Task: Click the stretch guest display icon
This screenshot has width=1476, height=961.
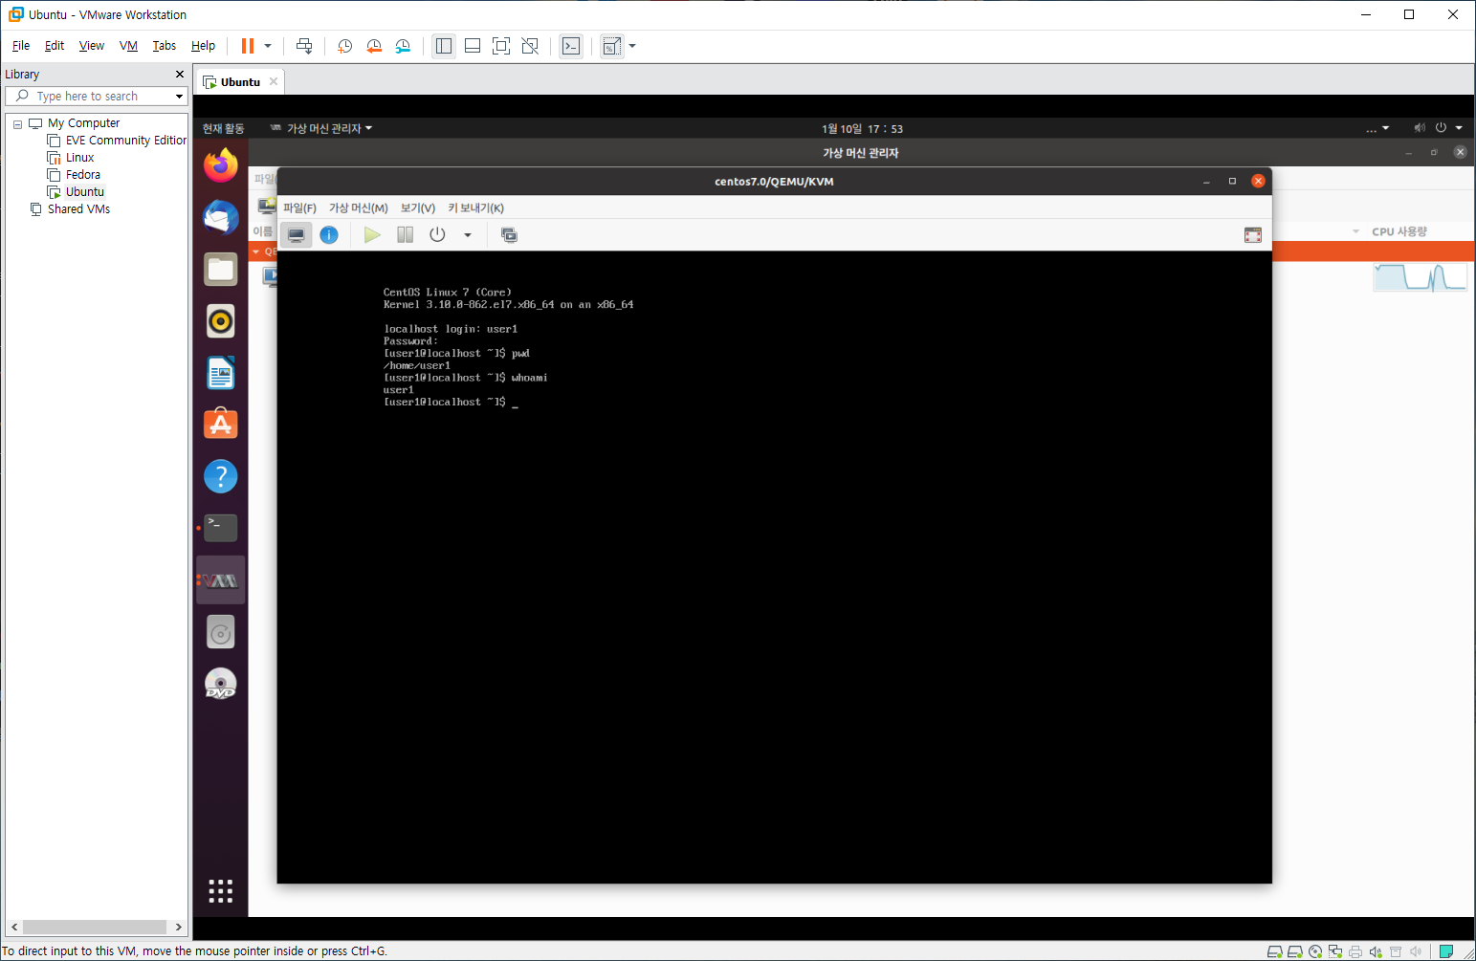Action: coord(612,46)
